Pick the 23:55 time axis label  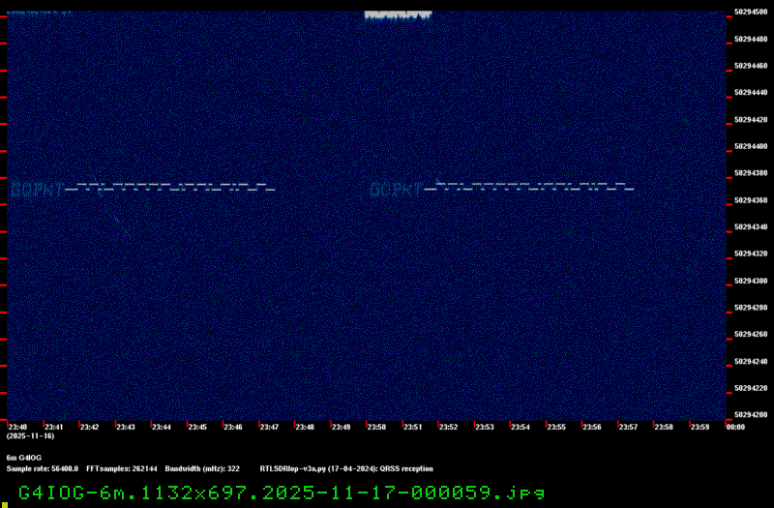(x=555, y=427)
